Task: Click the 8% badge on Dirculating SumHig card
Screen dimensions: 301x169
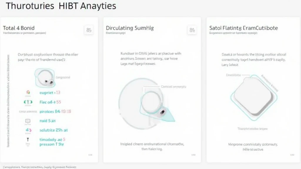Action: tap(192, 30)
